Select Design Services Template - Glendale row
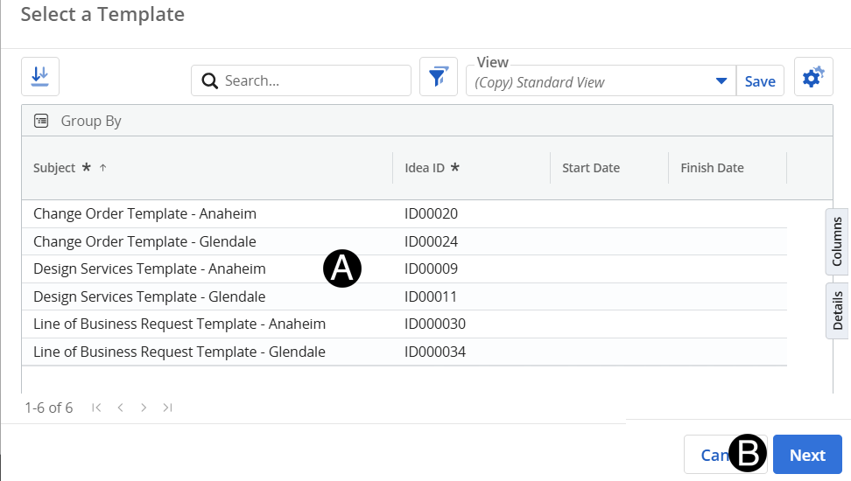 [149, 296]
